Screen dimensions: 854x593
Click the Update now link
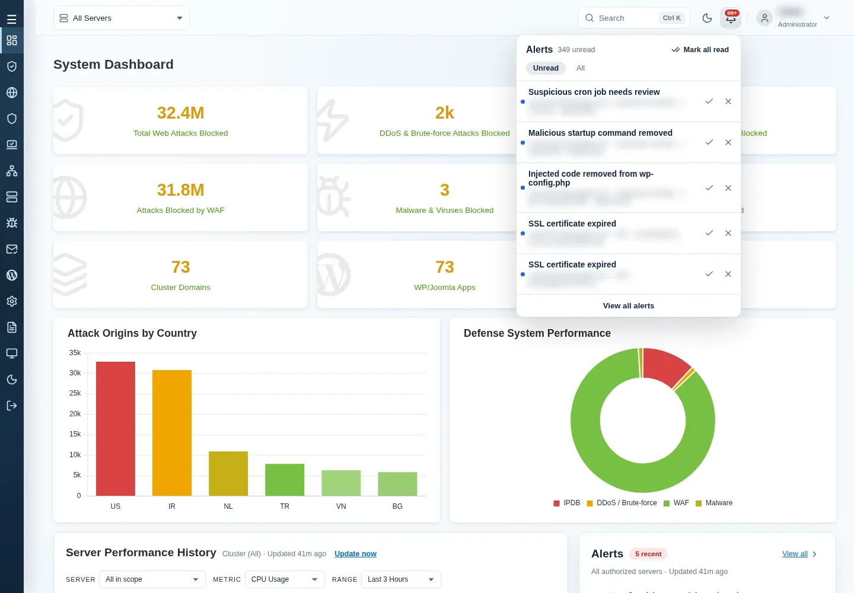355,554
